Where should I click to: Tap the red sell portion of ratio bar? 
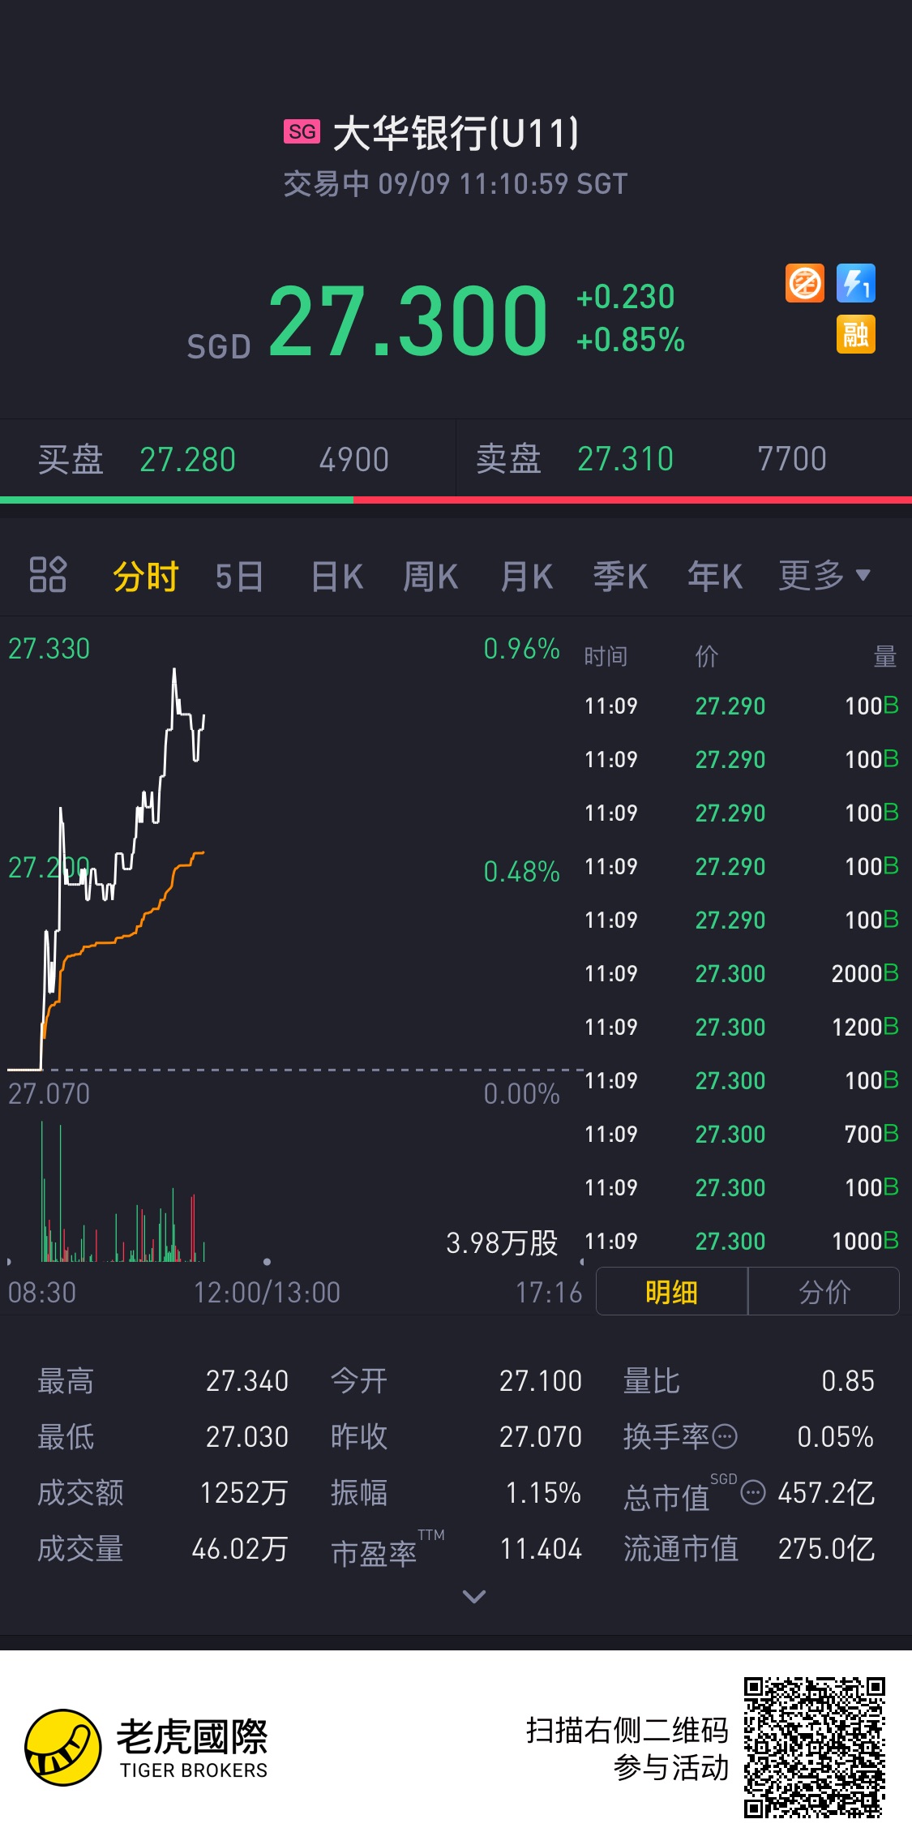coord(632,500)
